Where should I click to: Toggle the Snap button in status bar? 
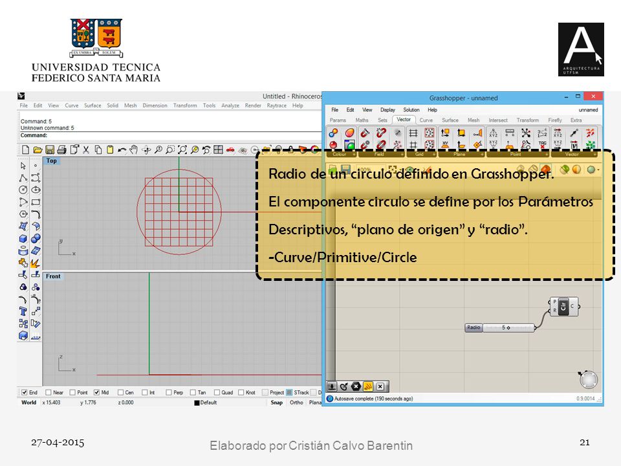(x=277, y=403)
